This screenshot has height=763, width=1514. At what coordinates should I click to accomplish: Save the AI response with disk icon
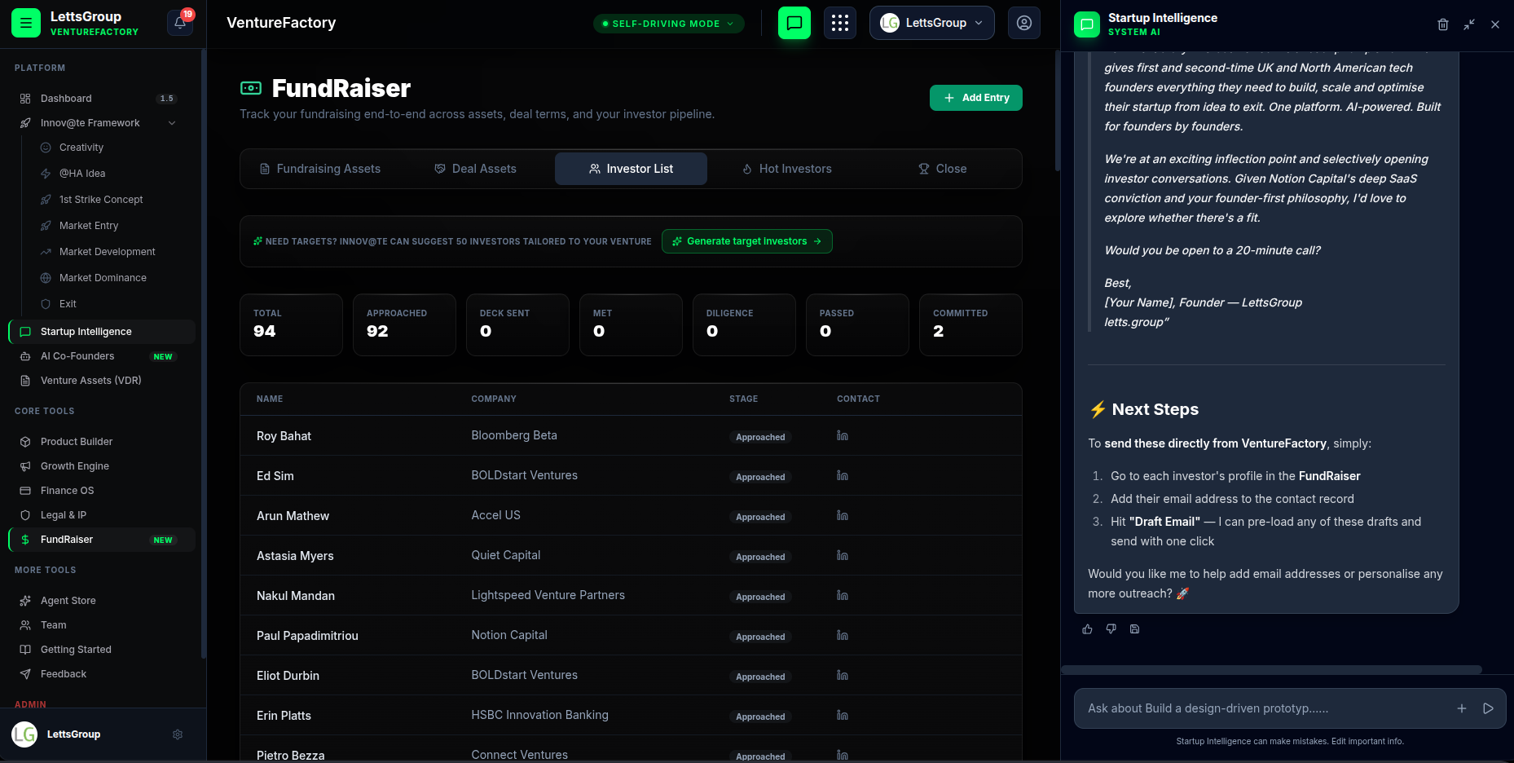point(1134,629)
